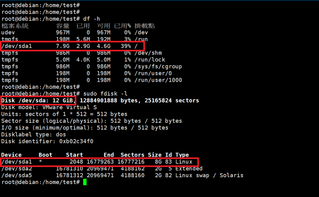Click the '/dev/shm' mount point
This screenshot has height=197, width=319.
pos(148,53)
